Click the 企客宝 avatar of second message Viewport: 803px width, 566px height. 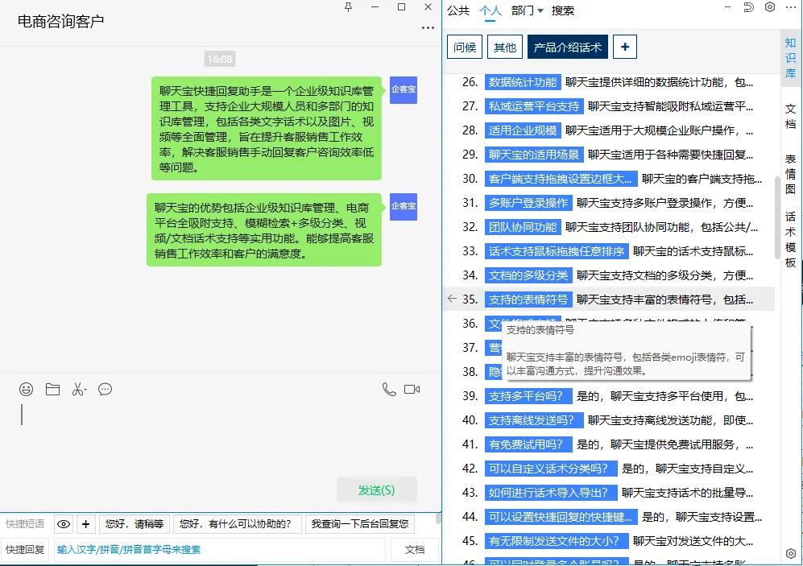[404, 207]
